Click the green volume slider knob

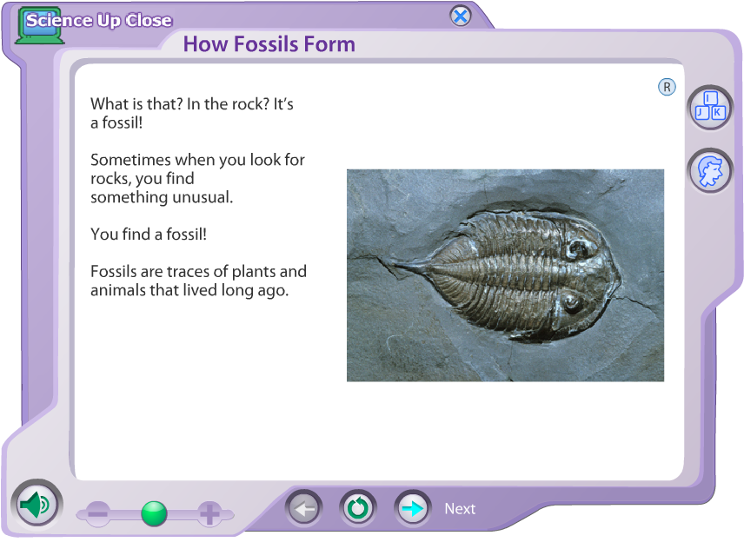[153, 513]
